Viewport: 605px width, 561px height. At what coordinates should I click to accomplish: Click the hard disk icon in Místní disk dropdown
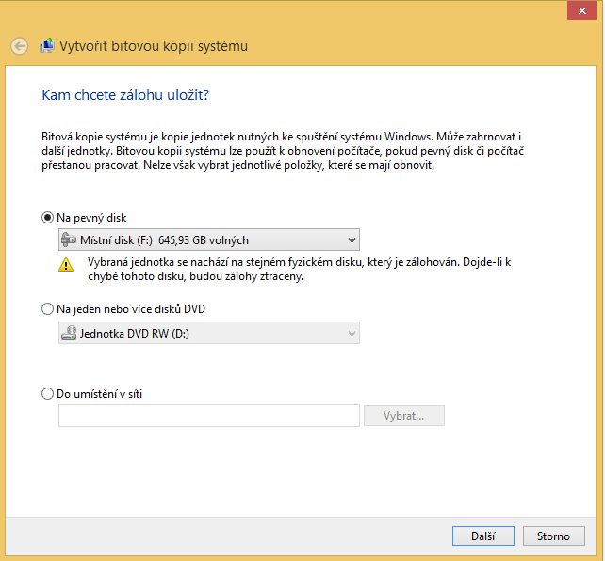[x=69, y=239]
